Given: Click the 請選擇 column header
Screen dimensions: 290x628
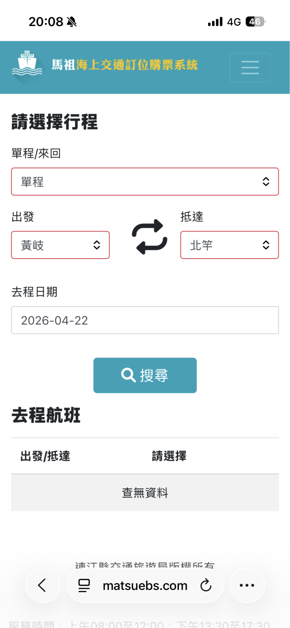Looking at the screenshot, I should tap(169, 456).
